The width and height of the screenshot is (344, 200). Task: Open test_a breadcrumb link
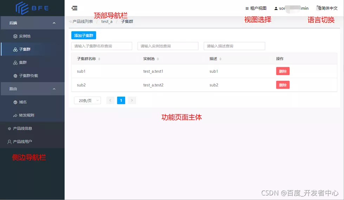pos(107,21)
